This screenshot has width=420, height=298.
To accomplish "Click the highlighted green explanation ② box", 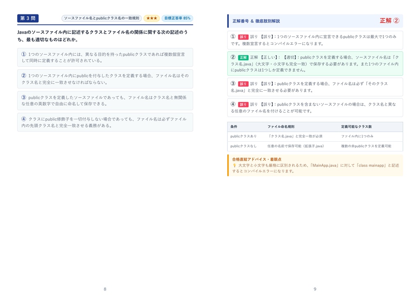I will click(315, 64).
